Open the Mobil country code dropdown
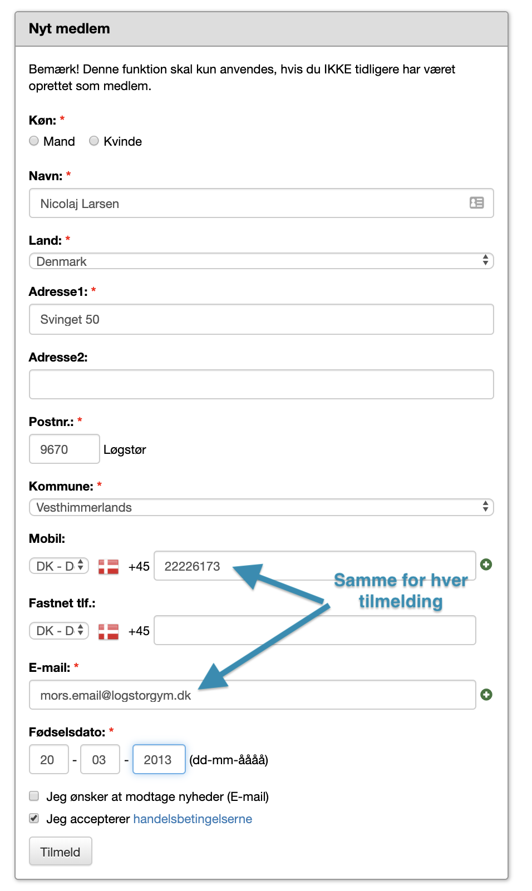532x891 pixels. (59, 566)
